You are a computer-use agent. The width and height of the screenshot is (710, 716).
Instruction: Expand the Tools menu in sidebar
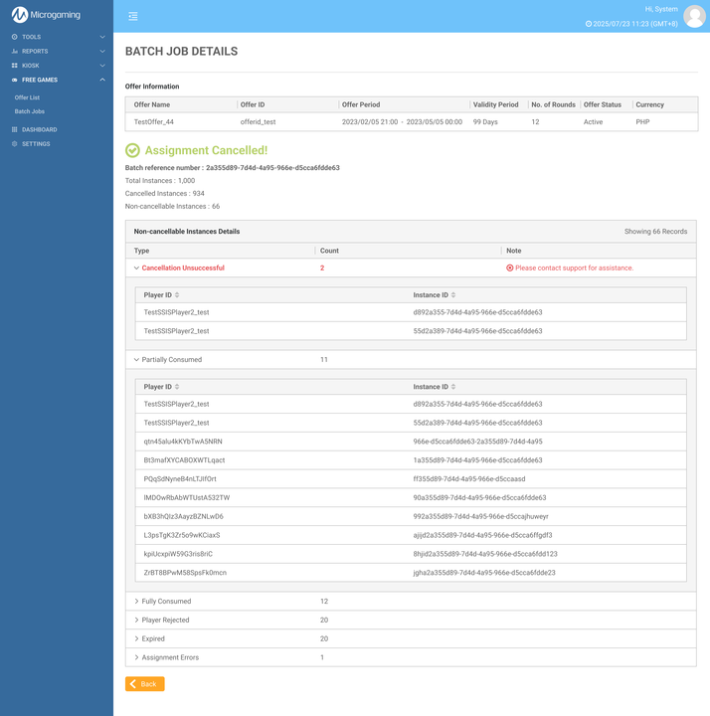(57, 37)
